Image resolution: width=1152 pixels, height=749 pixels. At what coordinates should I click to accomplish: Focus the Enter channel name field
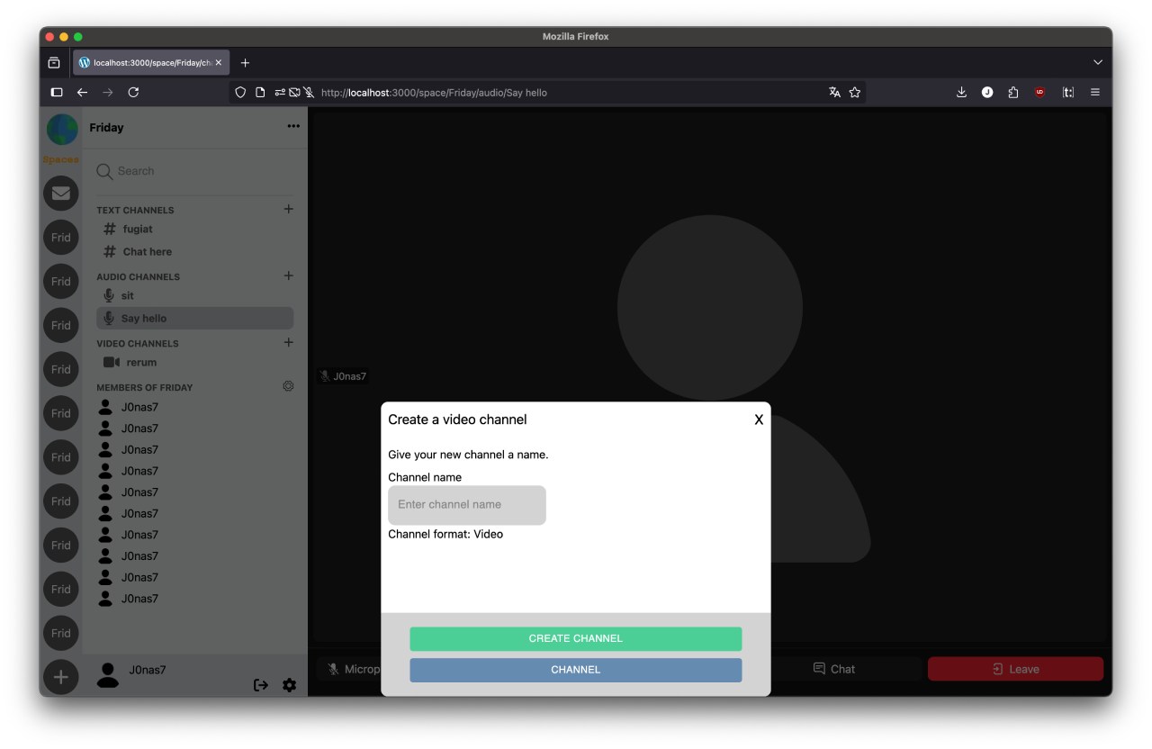tap(466, 505)
